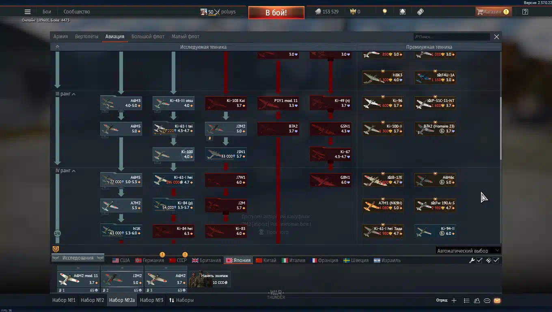Viewport: 552px width, 312px height.
Task: Click the Silver Lions balance 153 529
Action: (327, 12)
